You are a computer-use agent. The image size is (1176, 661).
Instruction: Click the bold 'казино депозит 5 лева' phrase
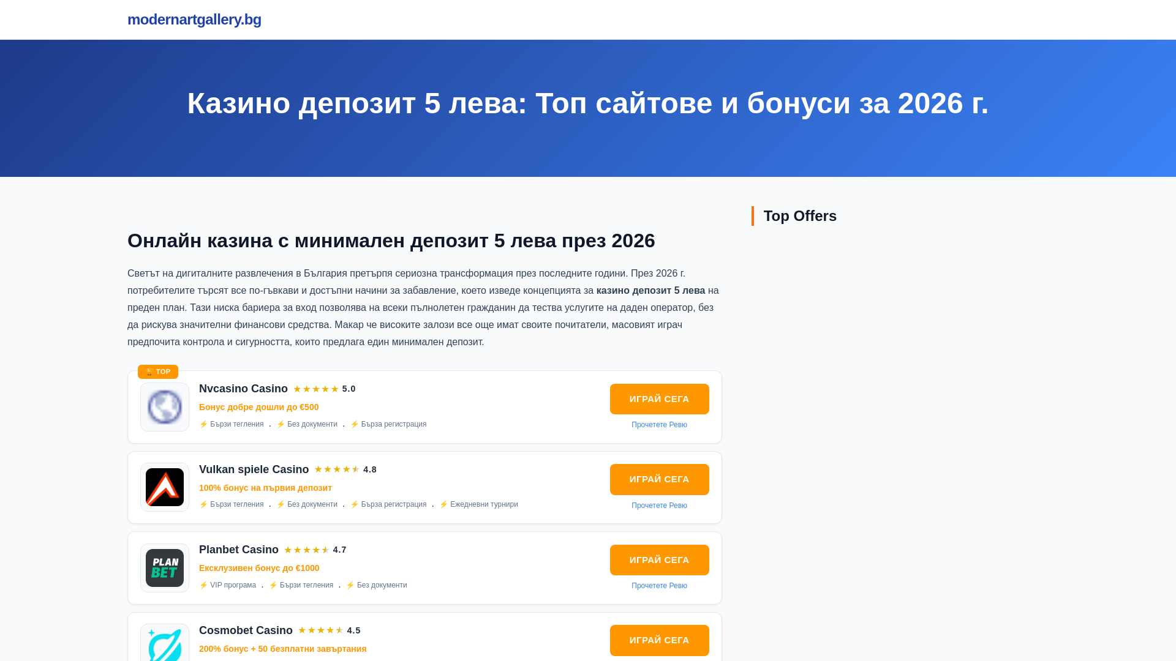tap(650, 291)
